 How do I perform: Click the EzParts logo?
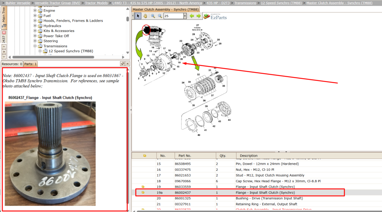coord(215,16)
